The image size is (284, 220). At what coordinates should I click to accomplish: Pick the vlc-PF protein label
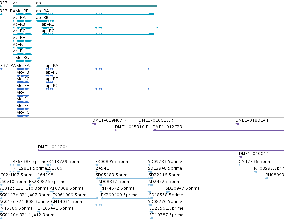[23, 106]
